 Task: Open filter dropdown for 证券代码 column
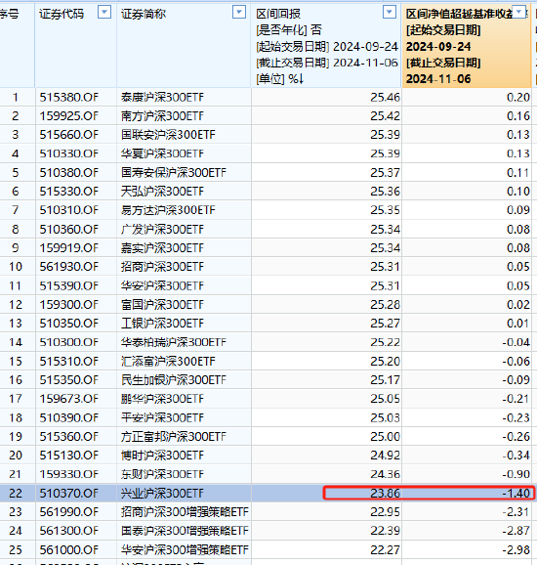click(104, 13)
